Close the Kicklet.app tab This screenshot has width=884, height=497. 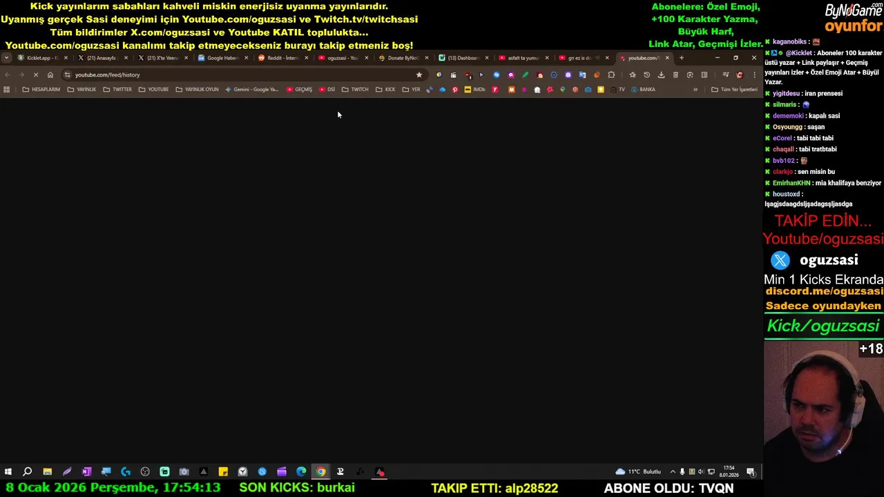pos(66,58)
